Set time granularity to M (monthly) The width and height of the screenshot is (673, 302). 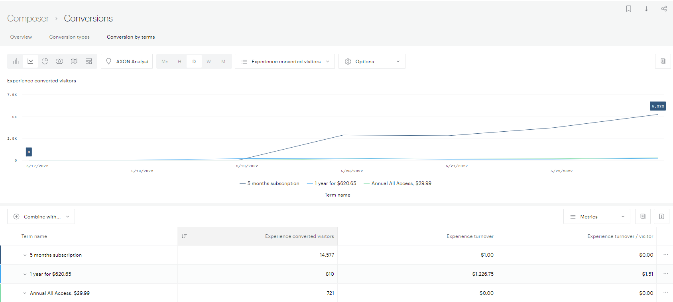223,62
